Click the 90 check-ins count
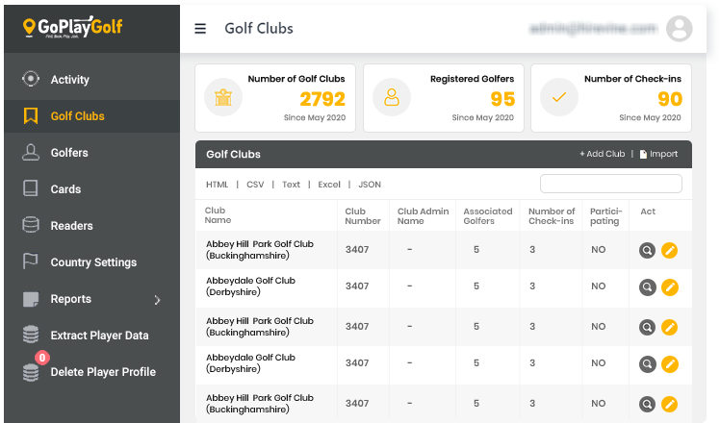720x423 pixels. [670, 99]
